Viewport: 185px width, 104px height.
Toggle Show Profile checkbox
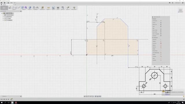[161, 30]
